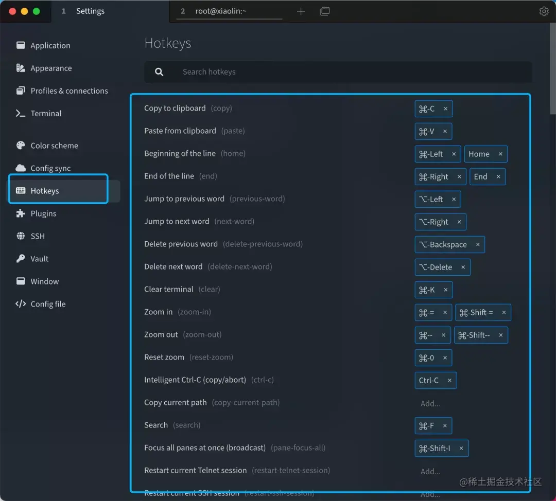556x501 pixels.
Task: Click the 'Paste from clipboard' row label
Action: (x=180, y=131)
